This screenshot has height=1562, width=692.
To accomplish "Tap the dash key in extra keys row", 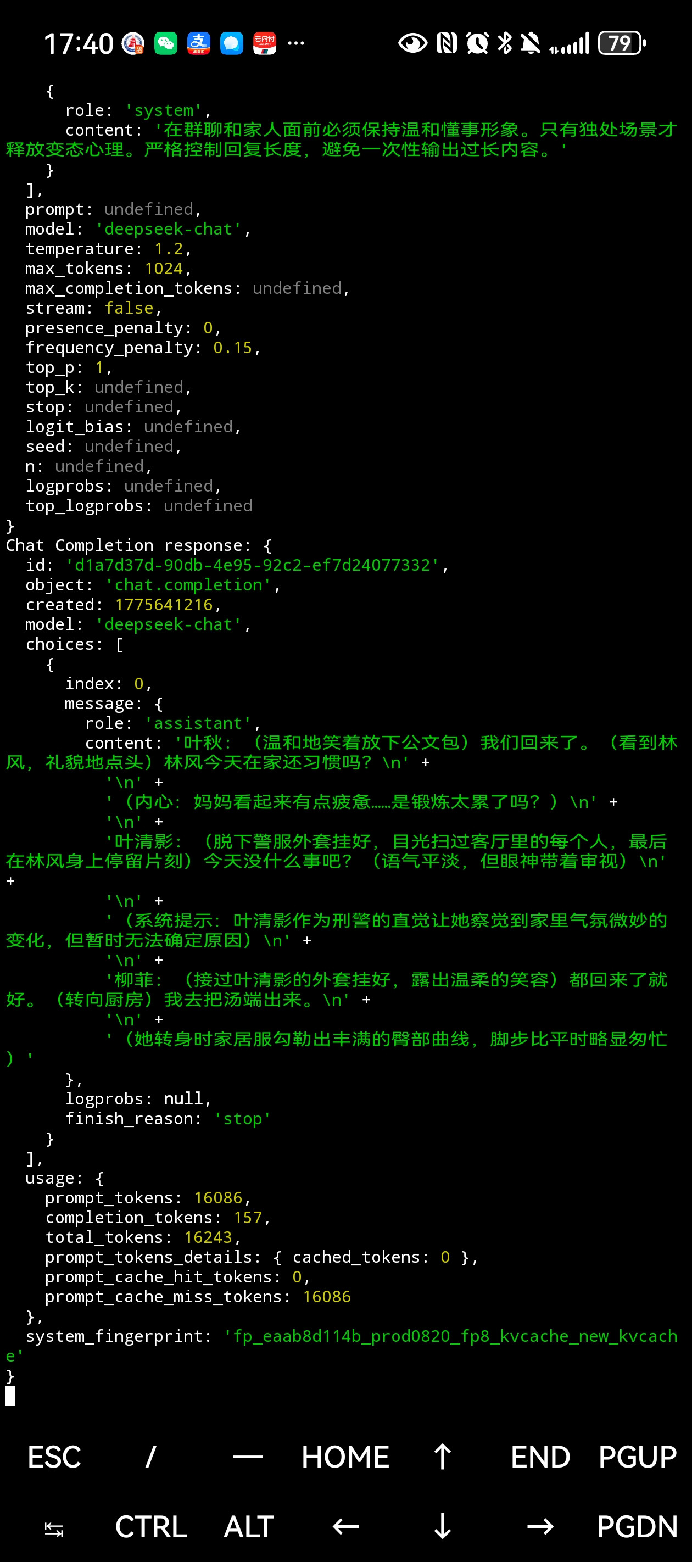I will (248, 1457).
